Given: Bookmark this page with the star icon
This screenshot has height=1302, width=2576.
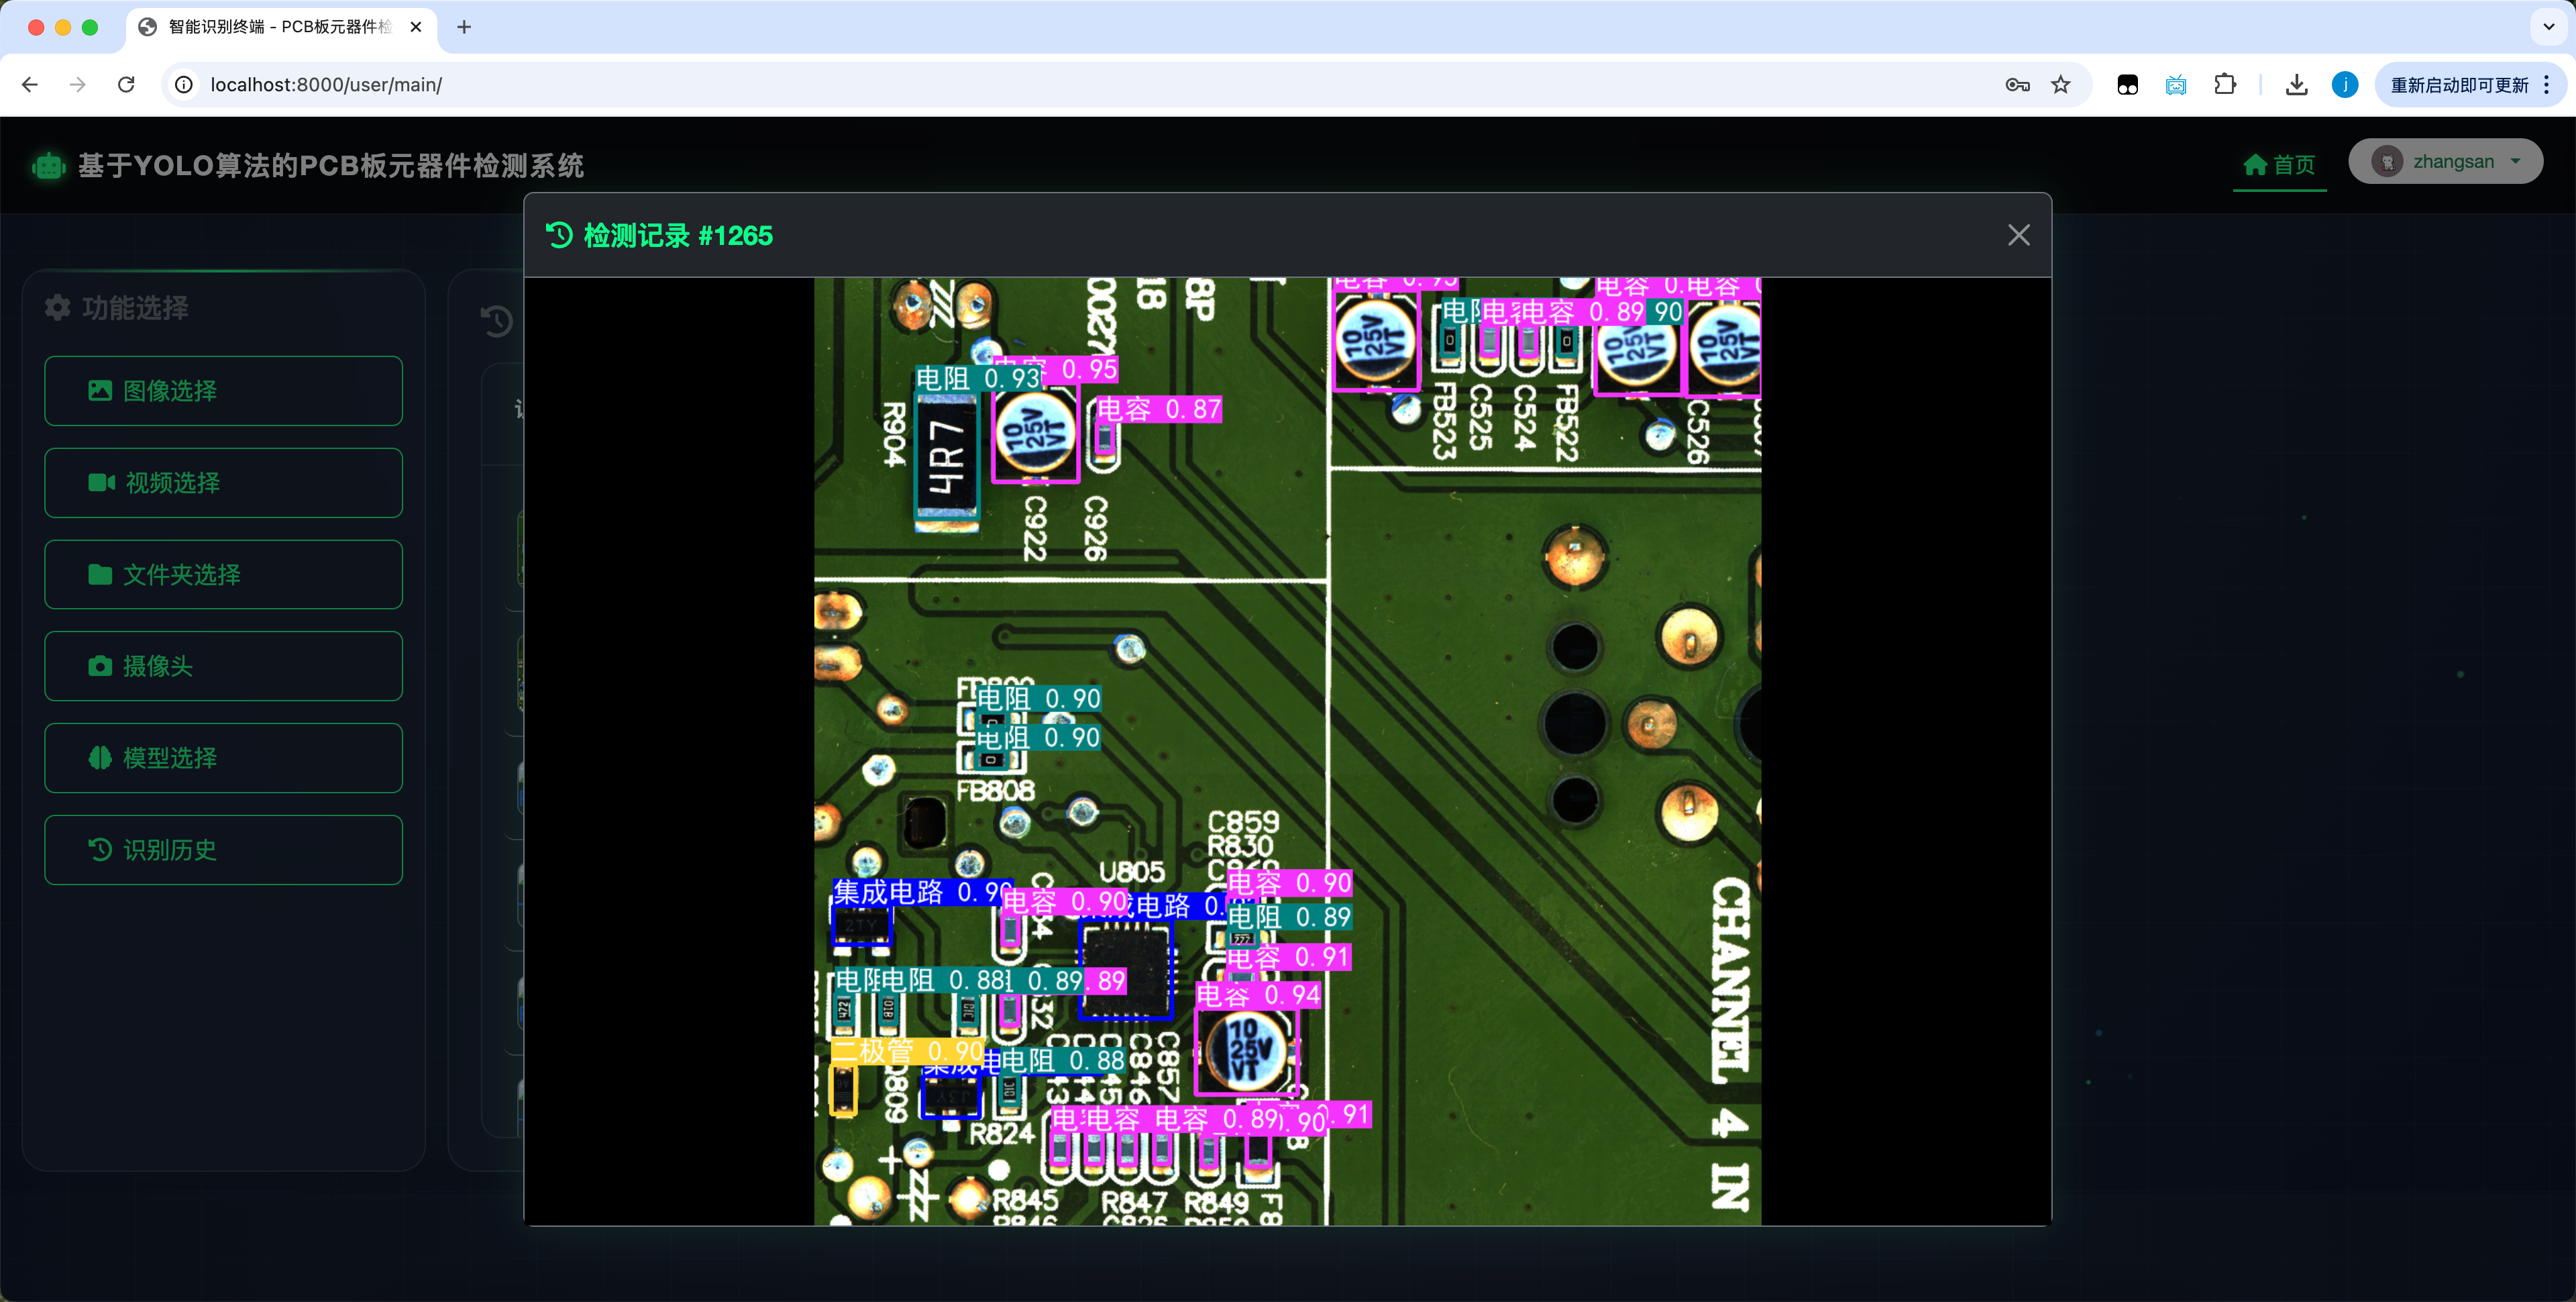Looking at the screenshot, I should (x=2061, y=85).
